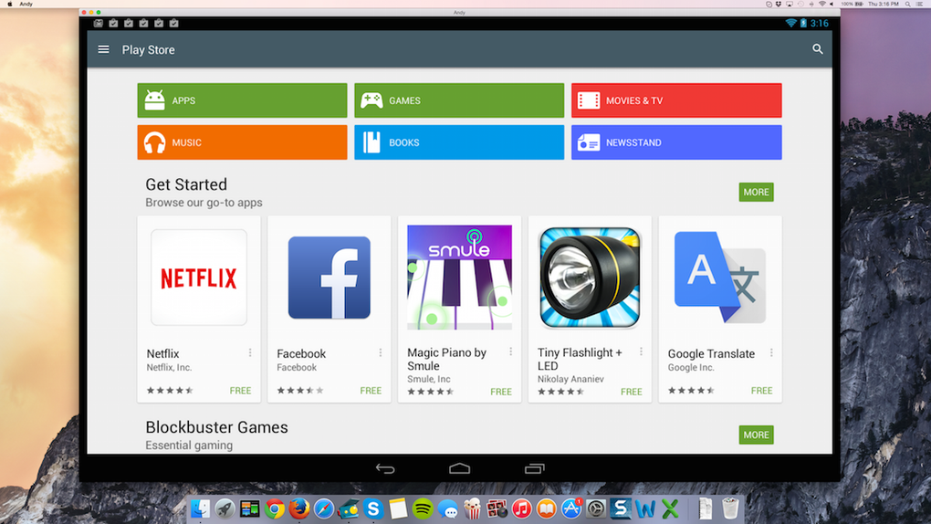Click the 'Blockbuster Games' section heading

pos(216,427)
